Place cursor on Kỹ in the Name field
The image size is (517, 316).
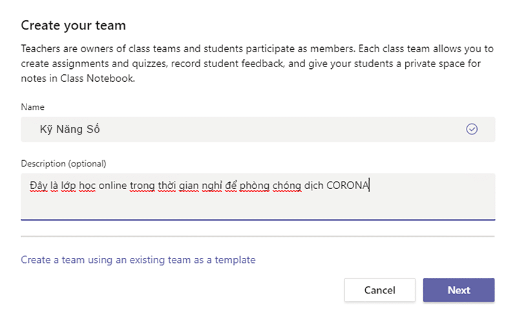point(46,130)
